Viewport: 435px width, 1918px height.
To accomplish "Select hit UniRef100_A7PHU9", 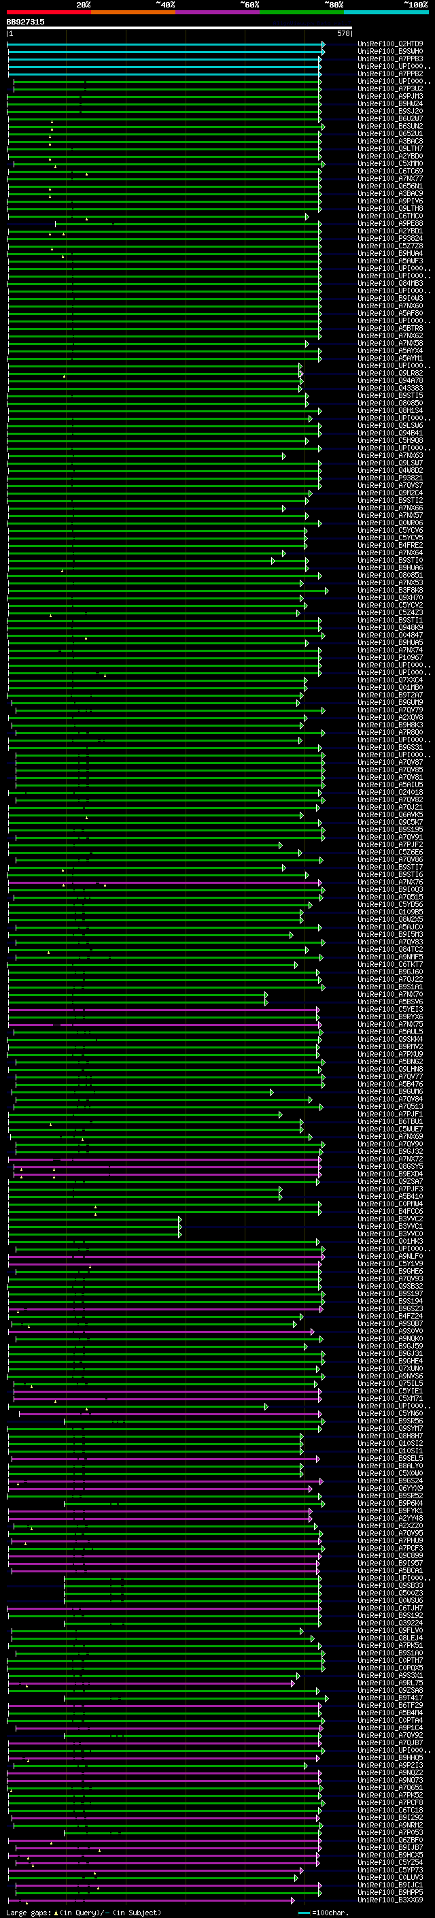I will (390, 1540).
